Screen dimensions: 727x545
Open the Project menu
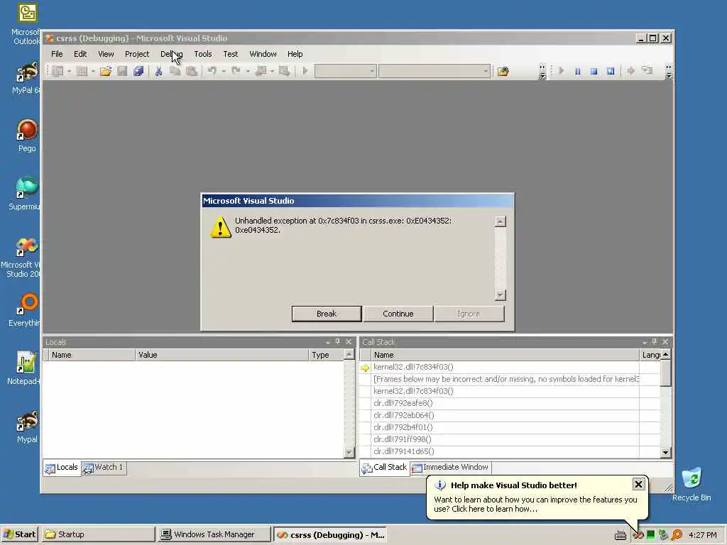pyautogui.click(x=137, y=54)
